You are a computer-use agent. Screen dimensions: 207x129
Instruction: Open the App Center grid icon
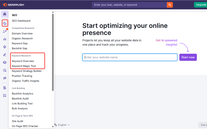[5, 95]
